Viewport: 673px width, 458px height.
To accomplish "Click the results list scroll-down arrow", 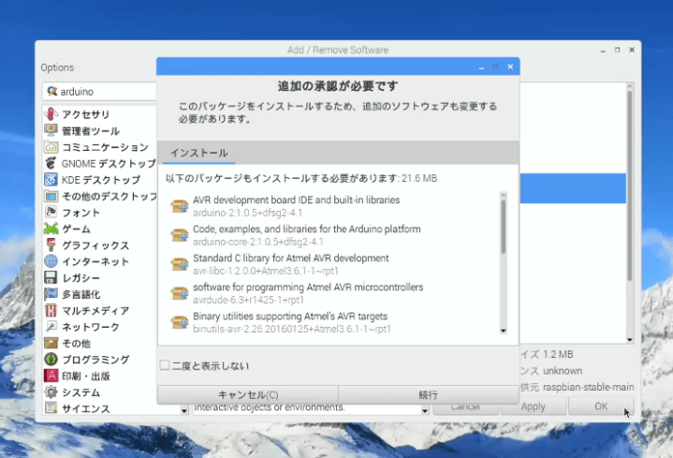I will (x=630, y=339).
